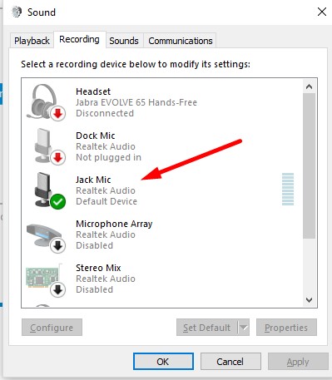The image size is (332, 380).
Task: Select the 'Dock Mic' label
Action: tap(96, 136)
